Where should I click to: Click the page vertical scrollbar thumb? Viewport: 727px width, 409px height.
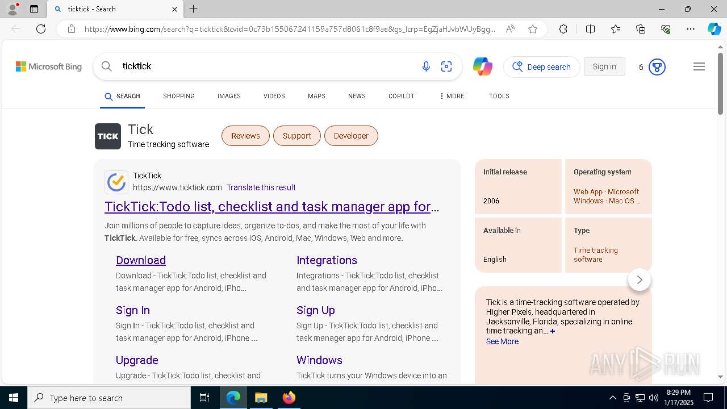[x=721, y=84]
